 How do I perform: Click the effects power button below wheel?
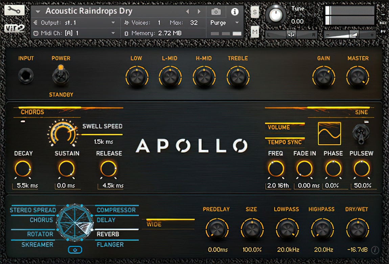75,249
